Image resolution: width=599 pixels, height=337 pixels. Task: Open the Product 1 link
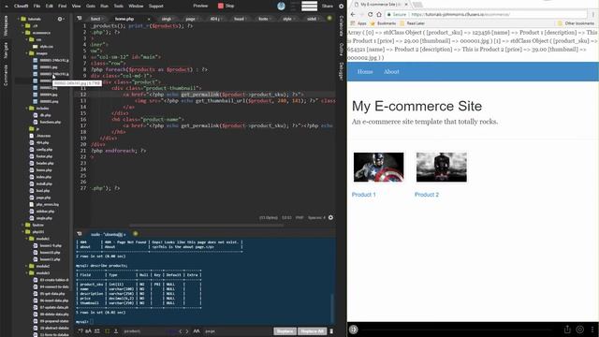(x=363, y=195)
